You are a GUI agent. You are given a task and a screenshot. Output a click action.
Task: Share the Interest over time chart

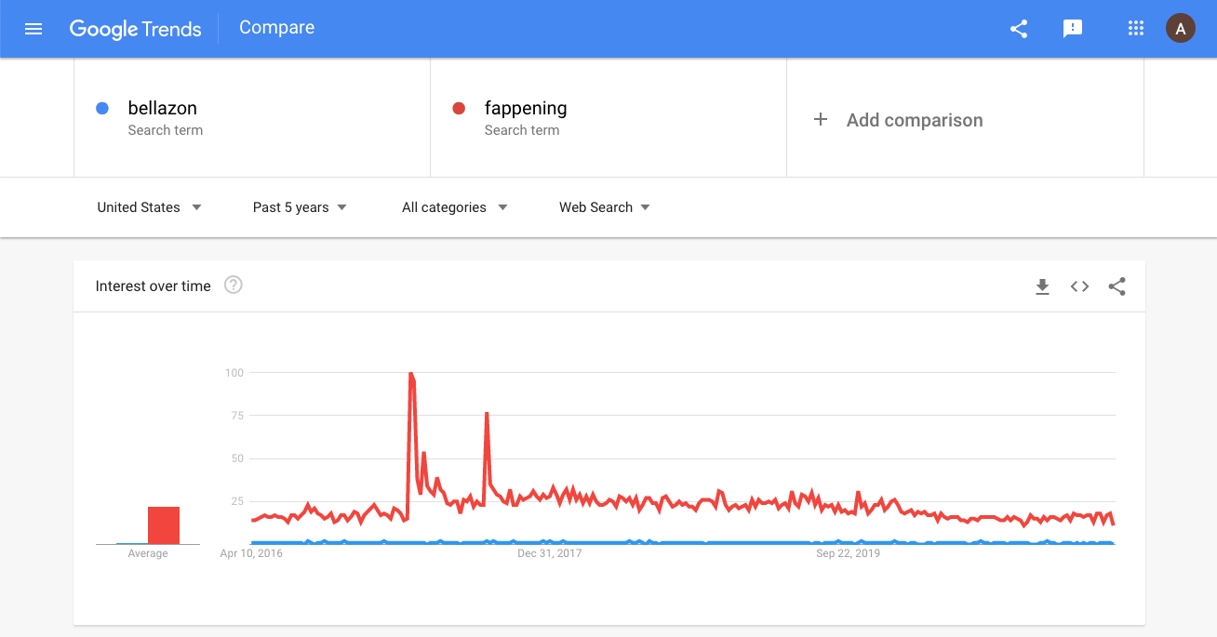pyautogui.click(x=1117, y=286)
